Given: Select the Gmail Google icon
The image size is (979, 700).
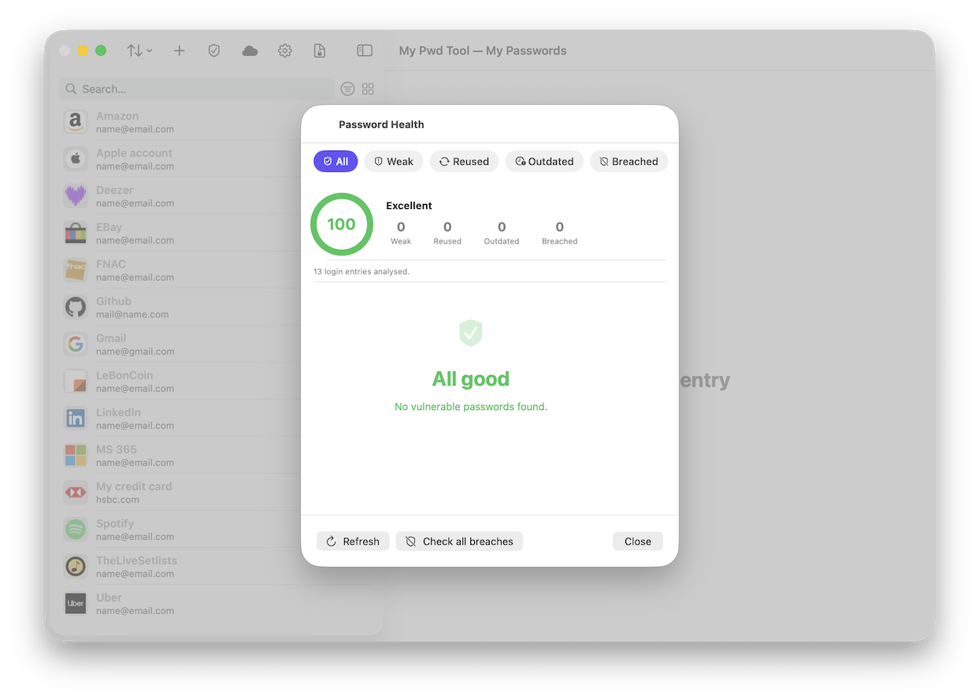Looking at the screenshot, I should tap(76, 344).
